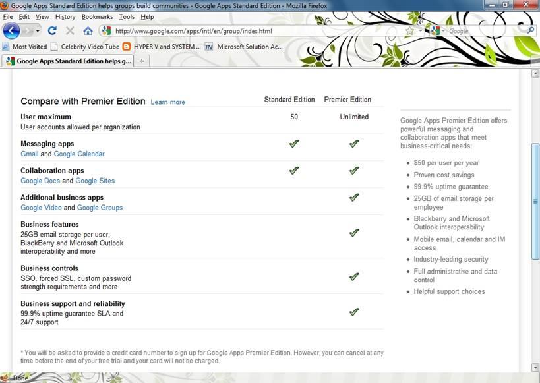Click the "Helpful support choices" bullet
Image resolution: width=540 pixels, height=383 pixels.
coord(449,291)
